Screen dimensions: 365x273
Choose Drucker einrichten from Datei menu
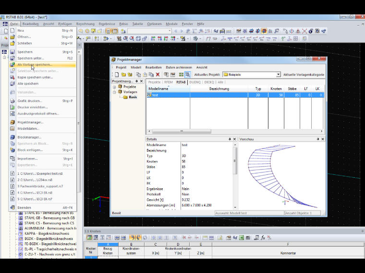[43, 107]
